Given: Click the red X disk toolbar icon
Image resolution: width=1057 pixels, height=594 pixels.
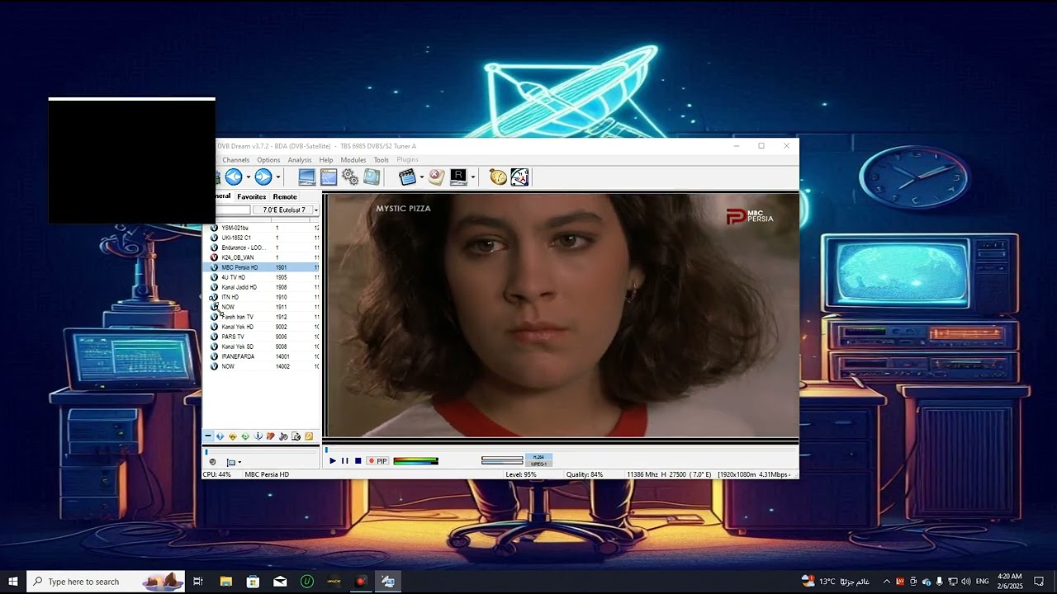Looking at the screenshot, I should [x=436, y=177].
